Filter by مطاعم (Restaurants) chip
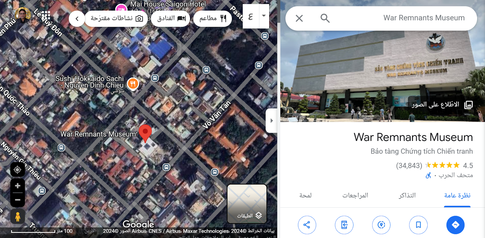 pos(212,19)
